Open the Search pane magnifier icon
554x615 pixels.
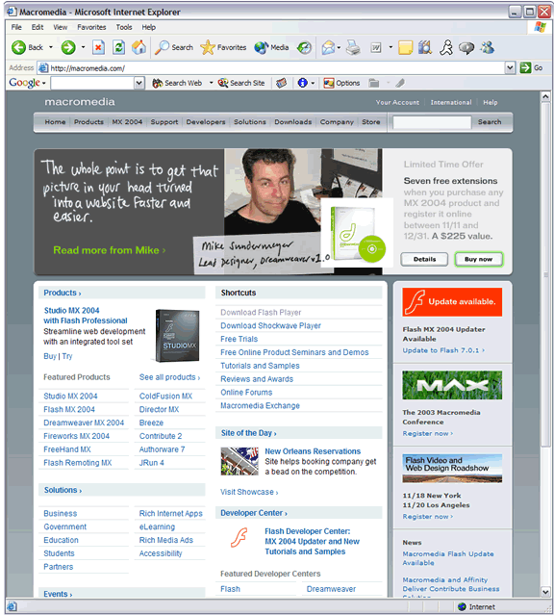pos(162,47)
